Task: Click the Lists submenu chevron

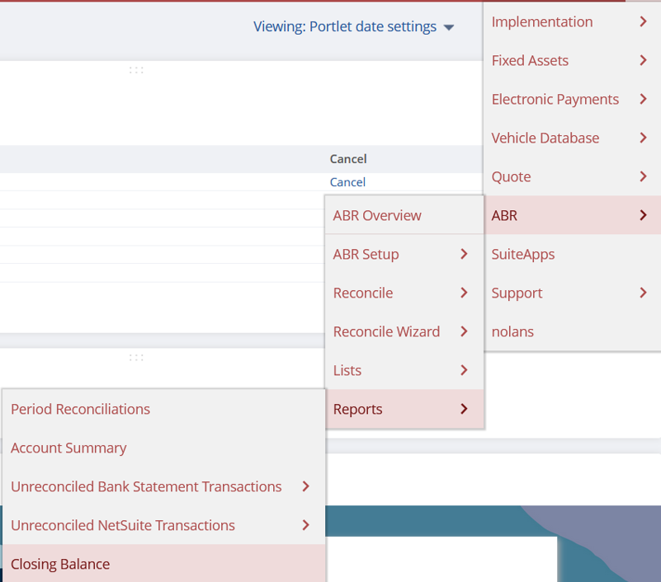Action: click(464, 371)
